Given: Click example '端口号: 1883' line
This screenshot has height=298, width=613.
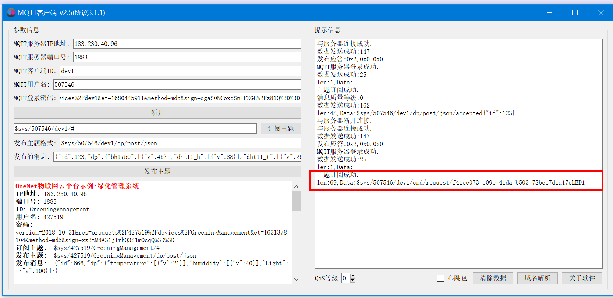Looking at the screenshot, I should coord(36,201).
